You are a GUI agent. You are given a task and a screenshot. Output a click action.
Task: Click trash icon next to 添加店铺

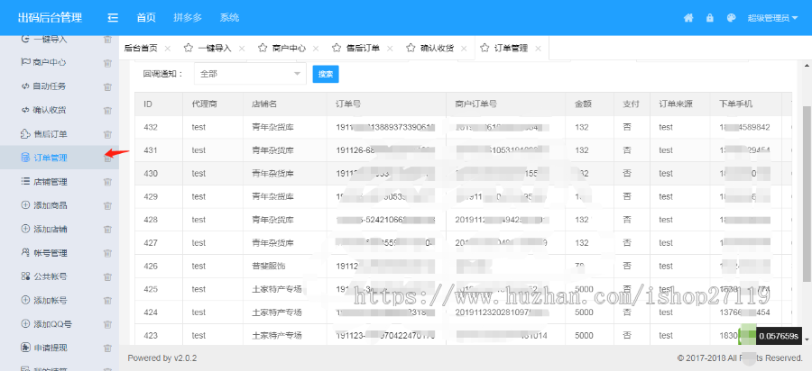point(107,230)
